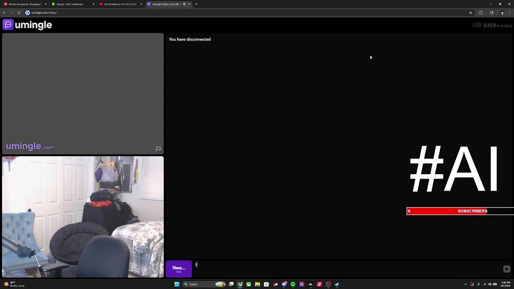Close the TrackMoney YouTube tab

pos(141,4)
